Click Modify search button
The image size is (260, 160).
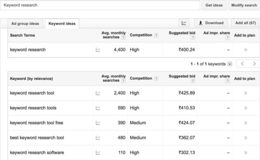[x=244, y=5]
